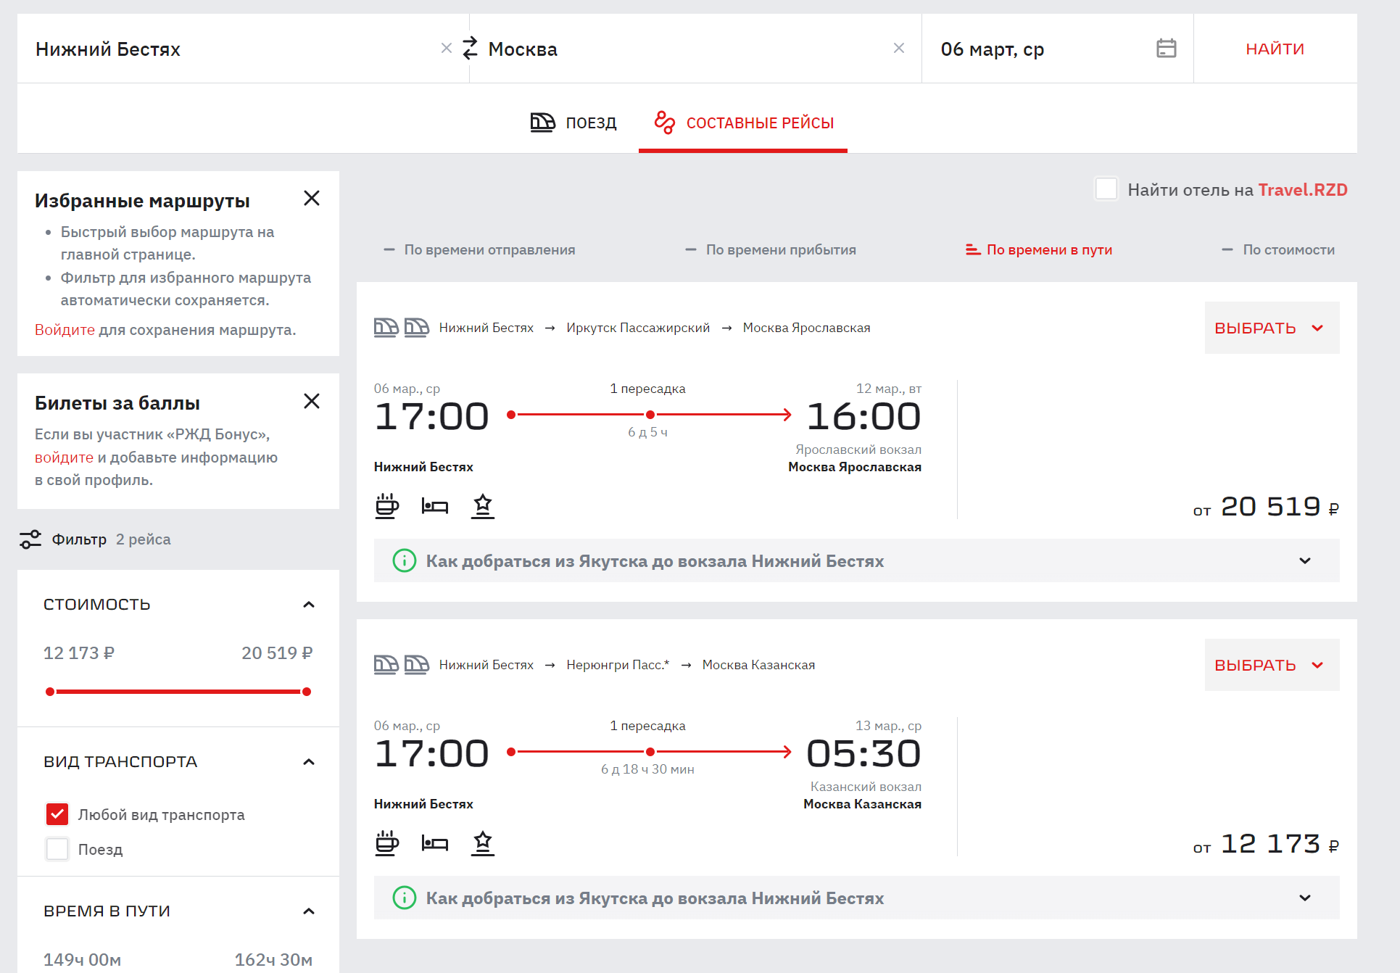
Task: Click train icons of the Нерюнгри route
Action: [402, 665]
